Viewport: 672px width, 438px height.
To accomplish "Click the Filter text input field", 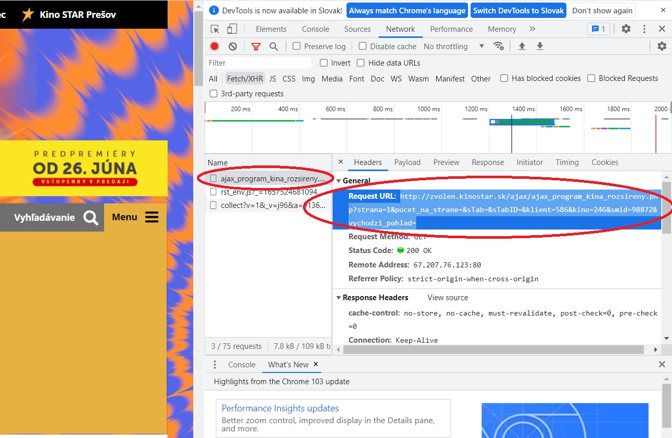I will point(259,63).
